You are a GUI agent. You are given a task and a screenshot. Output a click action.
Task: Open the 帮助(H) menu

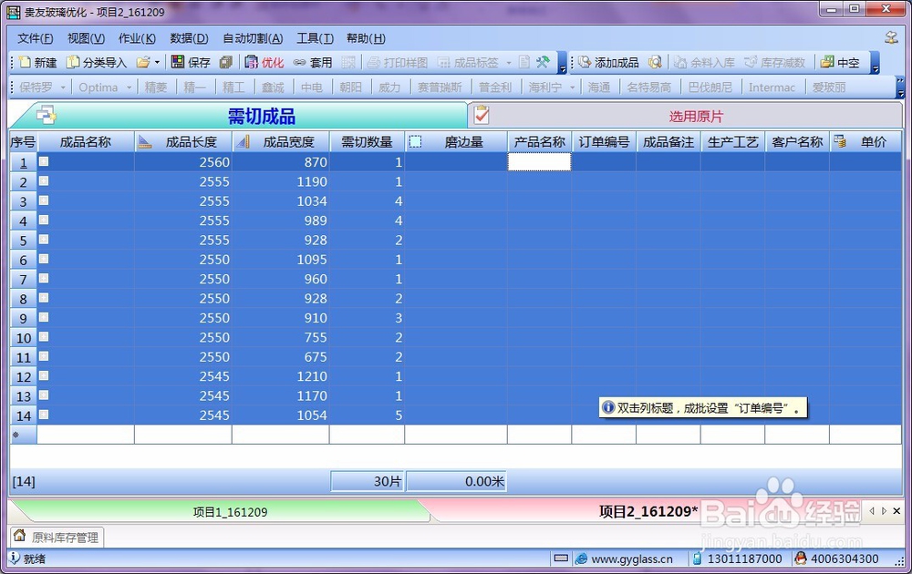click(x=366, y=38)
